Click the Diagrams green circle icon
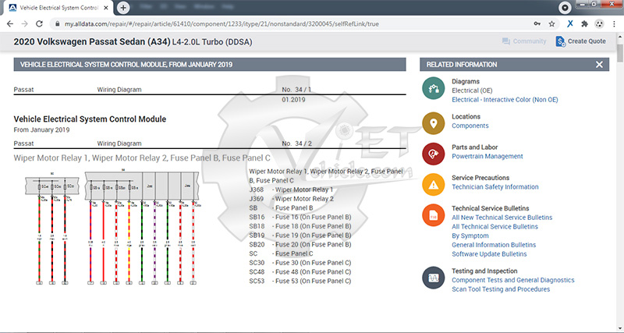 coord(434,89)
